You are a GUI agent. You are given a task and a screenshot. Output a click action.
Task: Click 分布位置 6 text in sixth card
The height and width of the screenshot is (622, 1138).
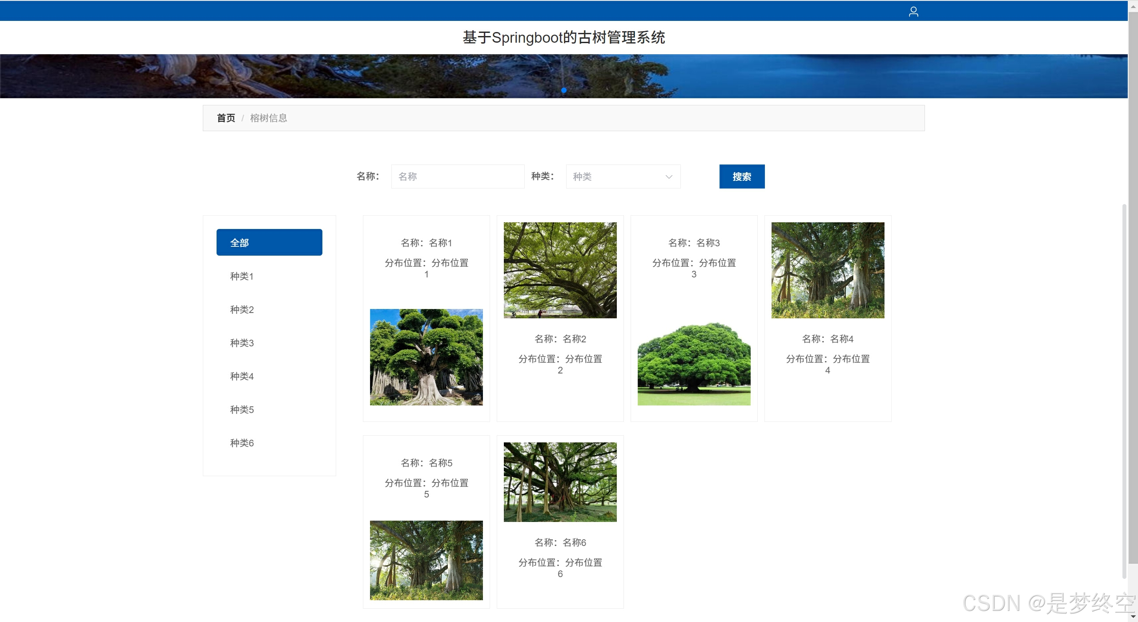pyautogui.click(x=560, y=568)
